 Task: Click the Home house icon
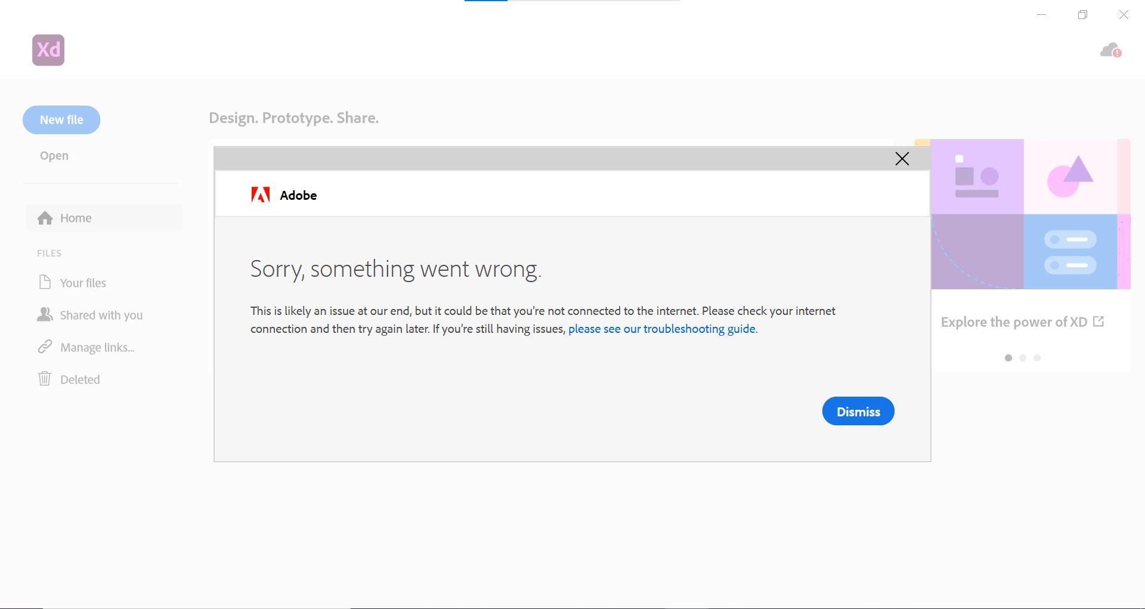pos(45,218)
